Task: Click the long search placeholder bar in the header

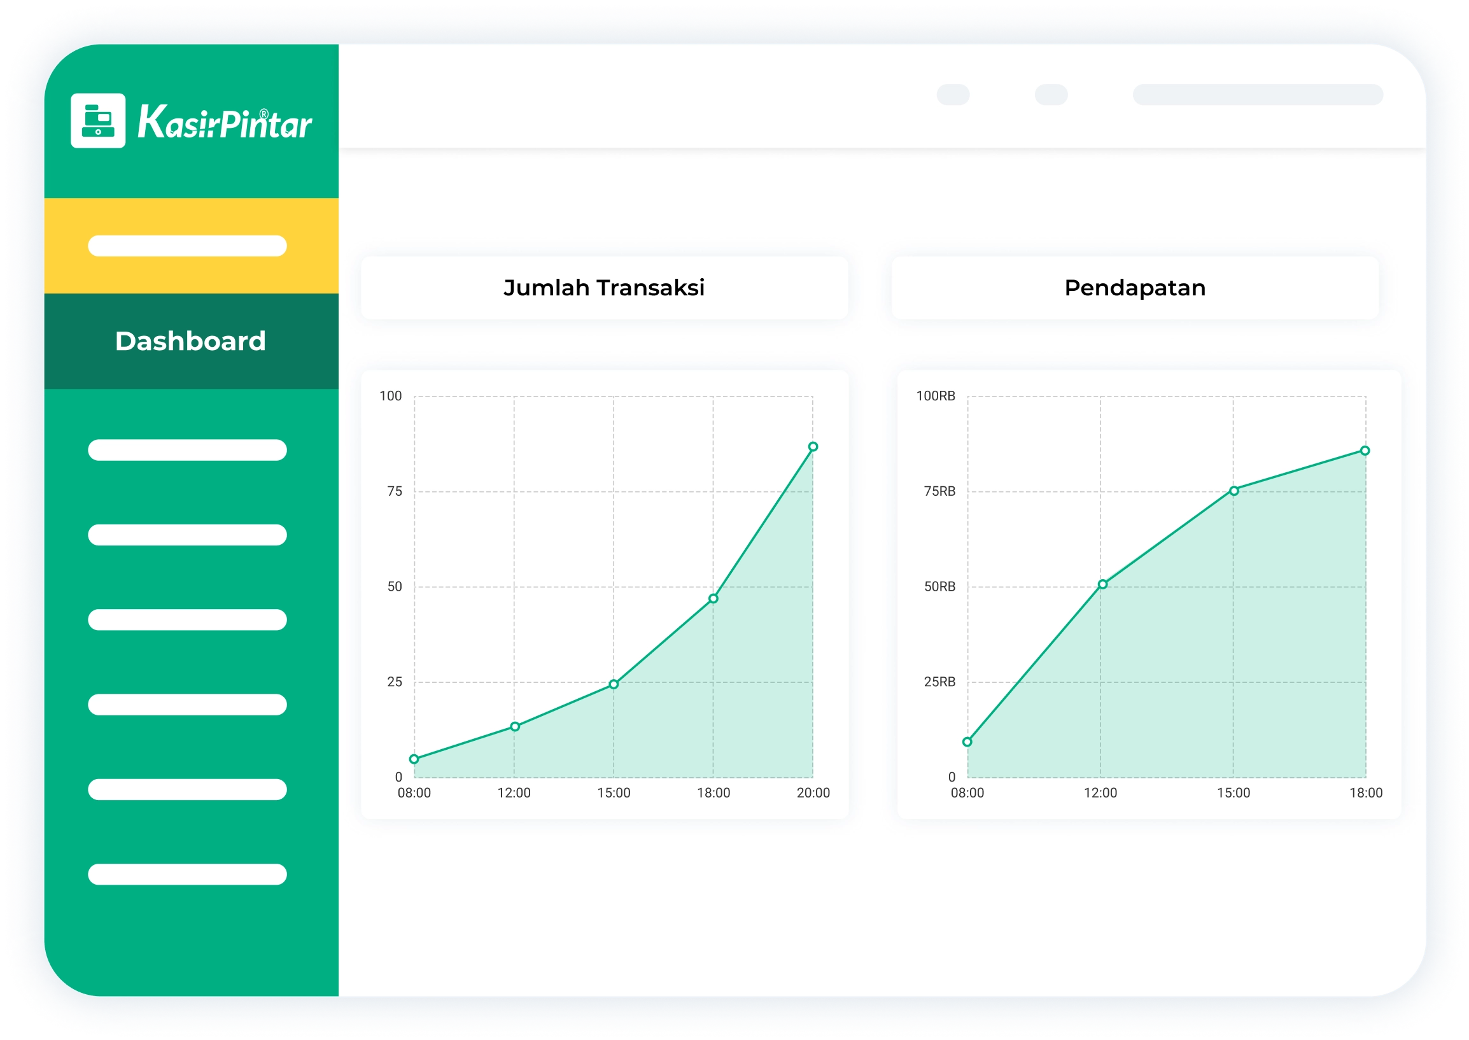Action: [x=1257, y=95]
